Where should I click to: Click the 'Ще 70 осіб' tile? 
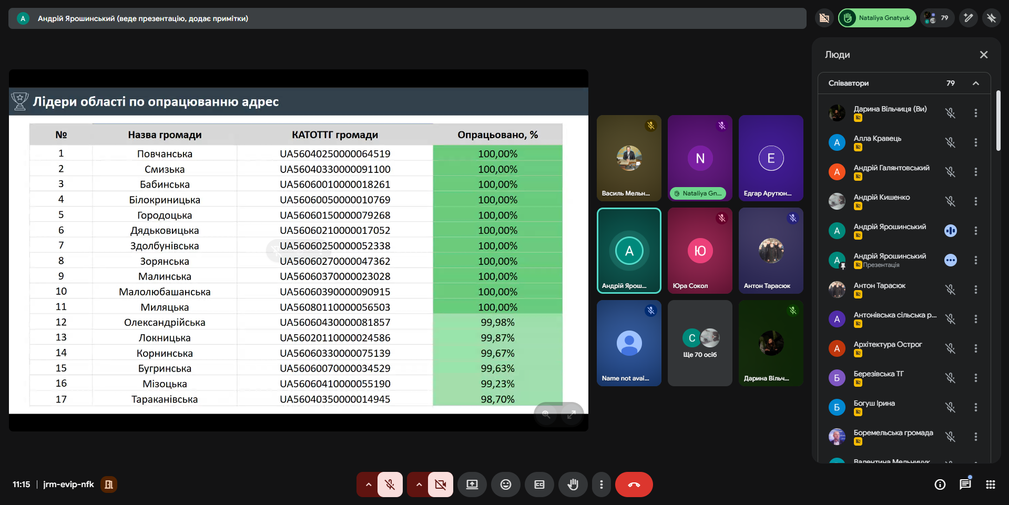(699, 343)
